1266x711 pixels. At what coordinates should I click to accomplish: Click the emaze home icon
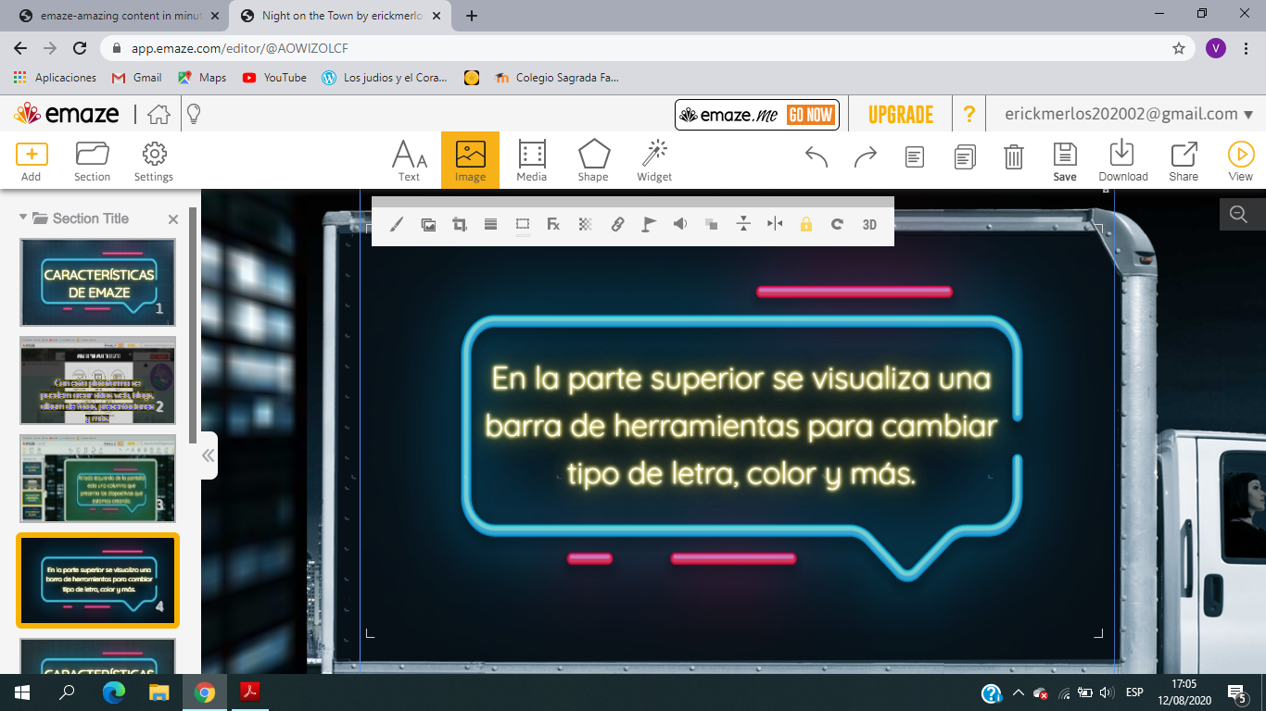click(x=159, y=115)
